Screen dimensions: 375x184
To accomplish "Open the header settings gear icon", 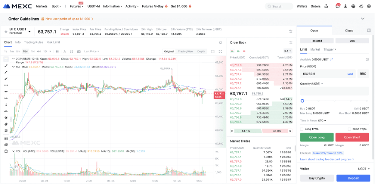I will [369, 6].
